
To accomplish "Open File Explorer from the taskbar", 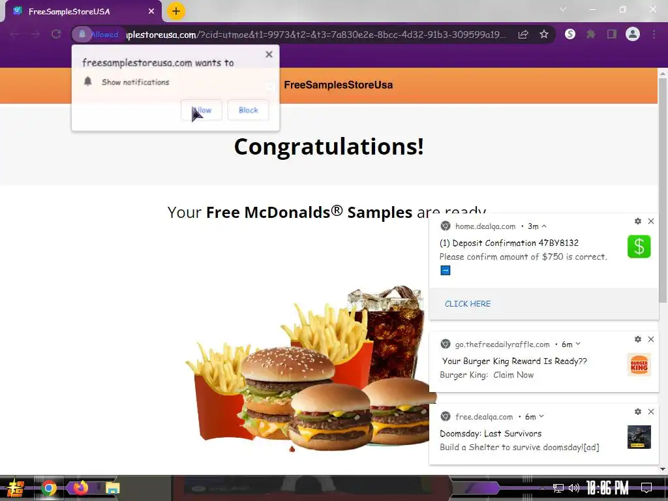I will 112,488.
